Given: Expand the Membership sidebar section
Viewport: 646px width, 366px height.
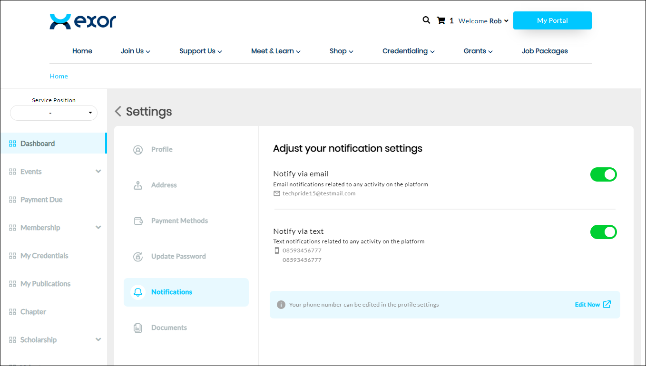Looking at the screenshot, I should [x=98, y=228].
